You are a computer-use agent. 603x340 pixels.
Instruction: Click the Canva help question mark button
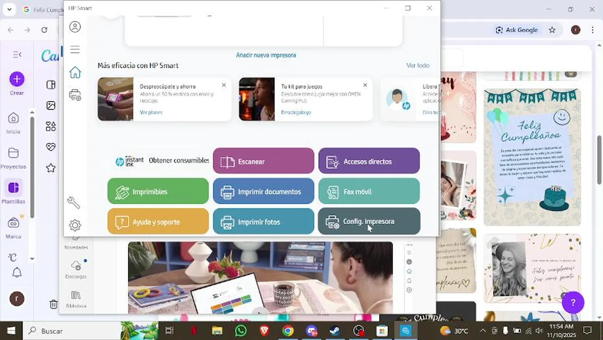(x=573, y=303)
